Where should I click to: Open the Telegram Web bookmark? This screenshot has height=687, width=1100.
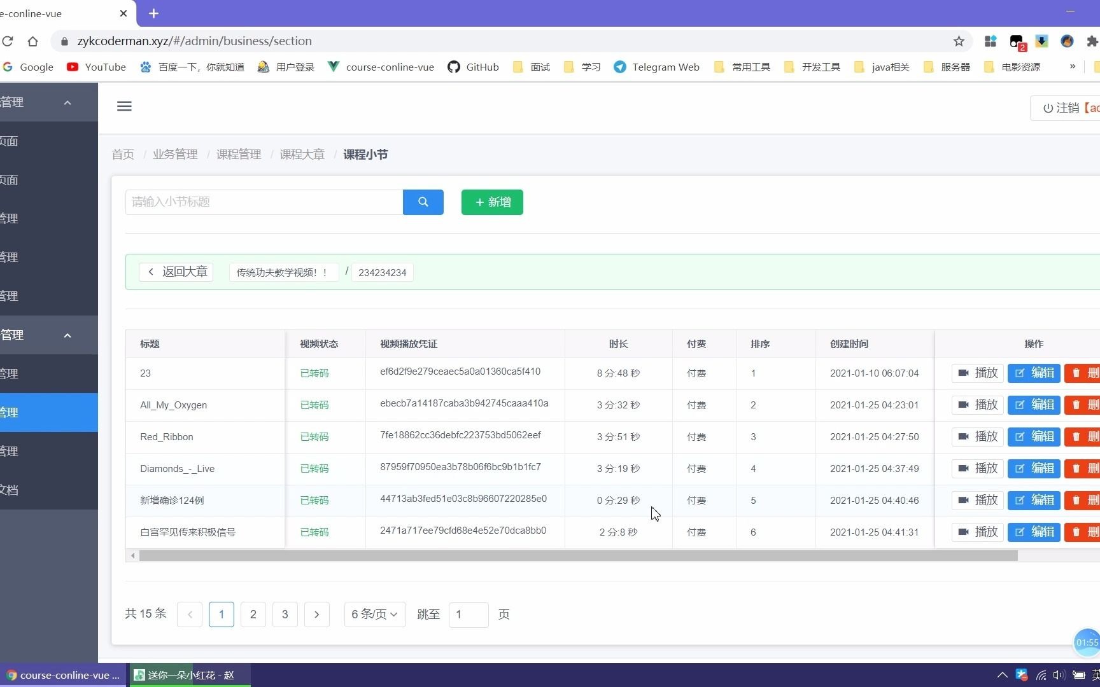point(656,67)
